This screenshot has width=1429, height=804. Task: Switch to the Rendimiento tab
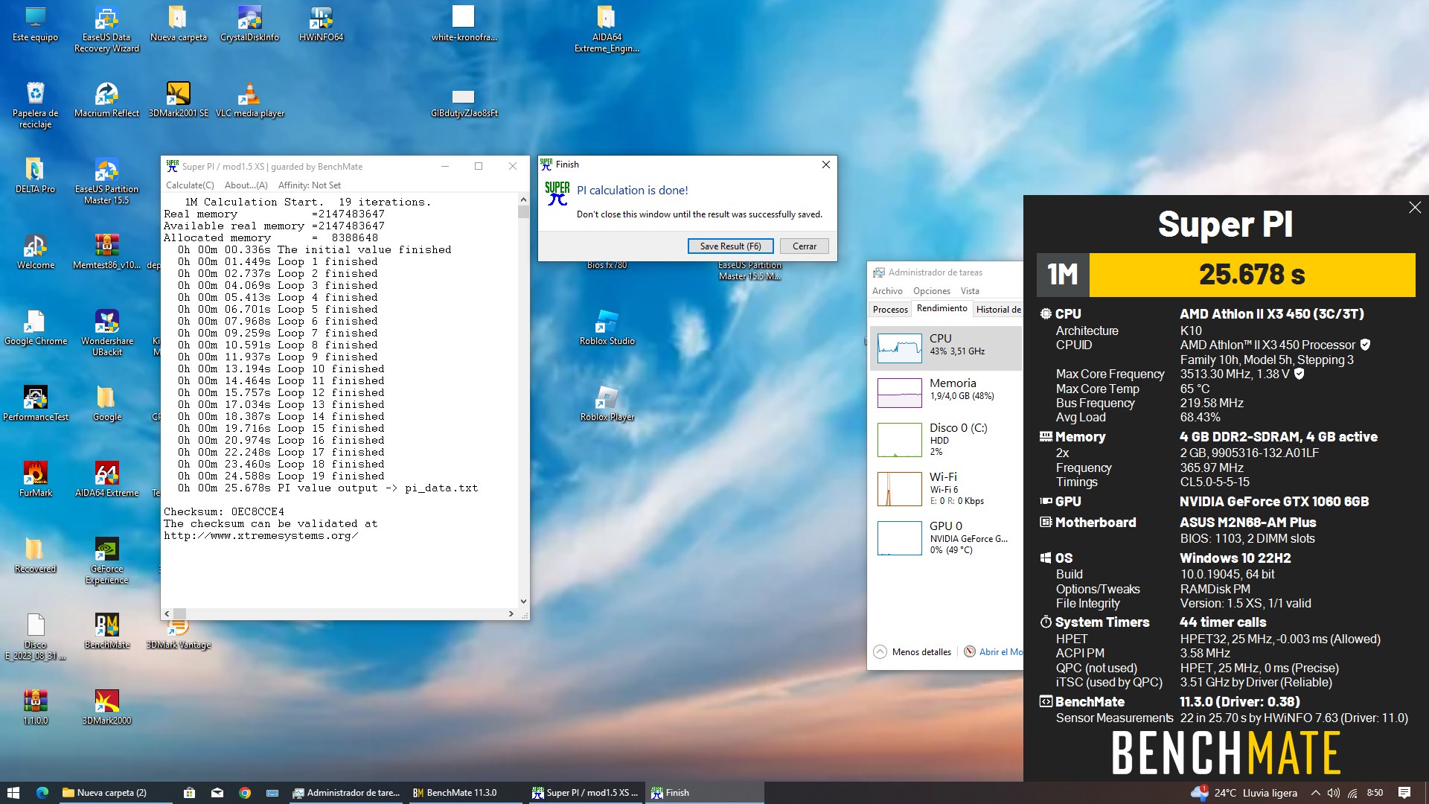942,308
